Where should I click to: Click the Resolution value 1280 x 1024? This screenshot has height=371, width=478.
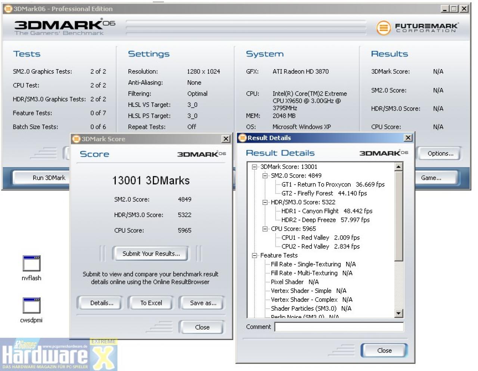coord(204,71)
